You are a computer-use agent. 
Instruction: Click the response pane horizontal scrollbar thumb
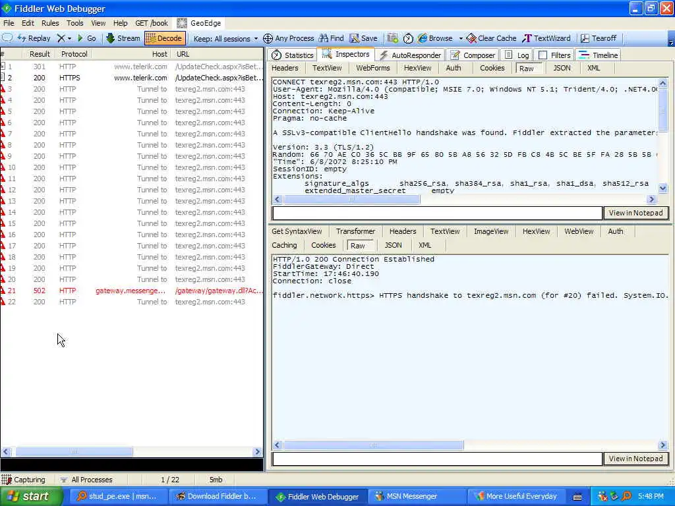pos(373,445)
